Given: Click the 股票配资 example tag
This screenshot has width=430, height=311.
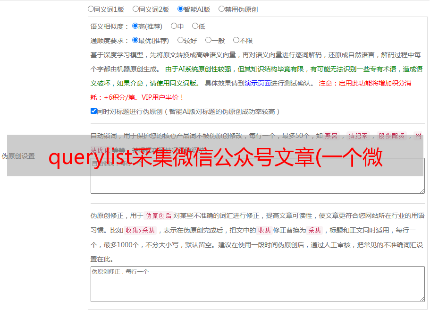Looking at the screenshot, I should [x=392, y=136].
